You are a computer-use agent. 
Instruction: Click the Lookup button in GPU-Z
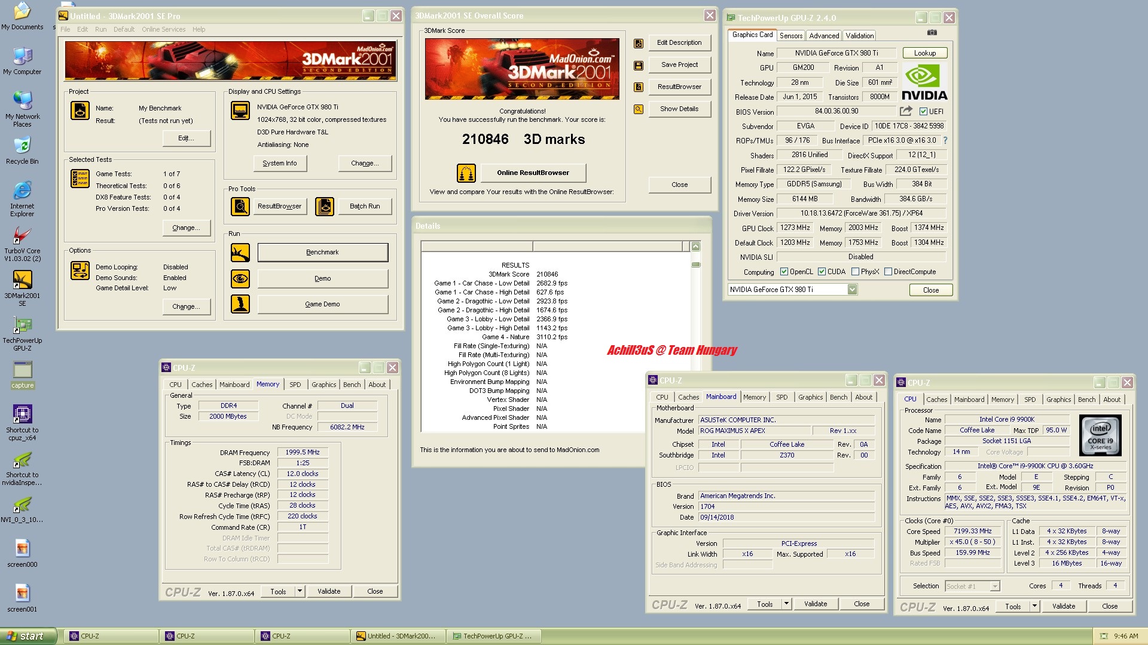click(x=924, y=53)
